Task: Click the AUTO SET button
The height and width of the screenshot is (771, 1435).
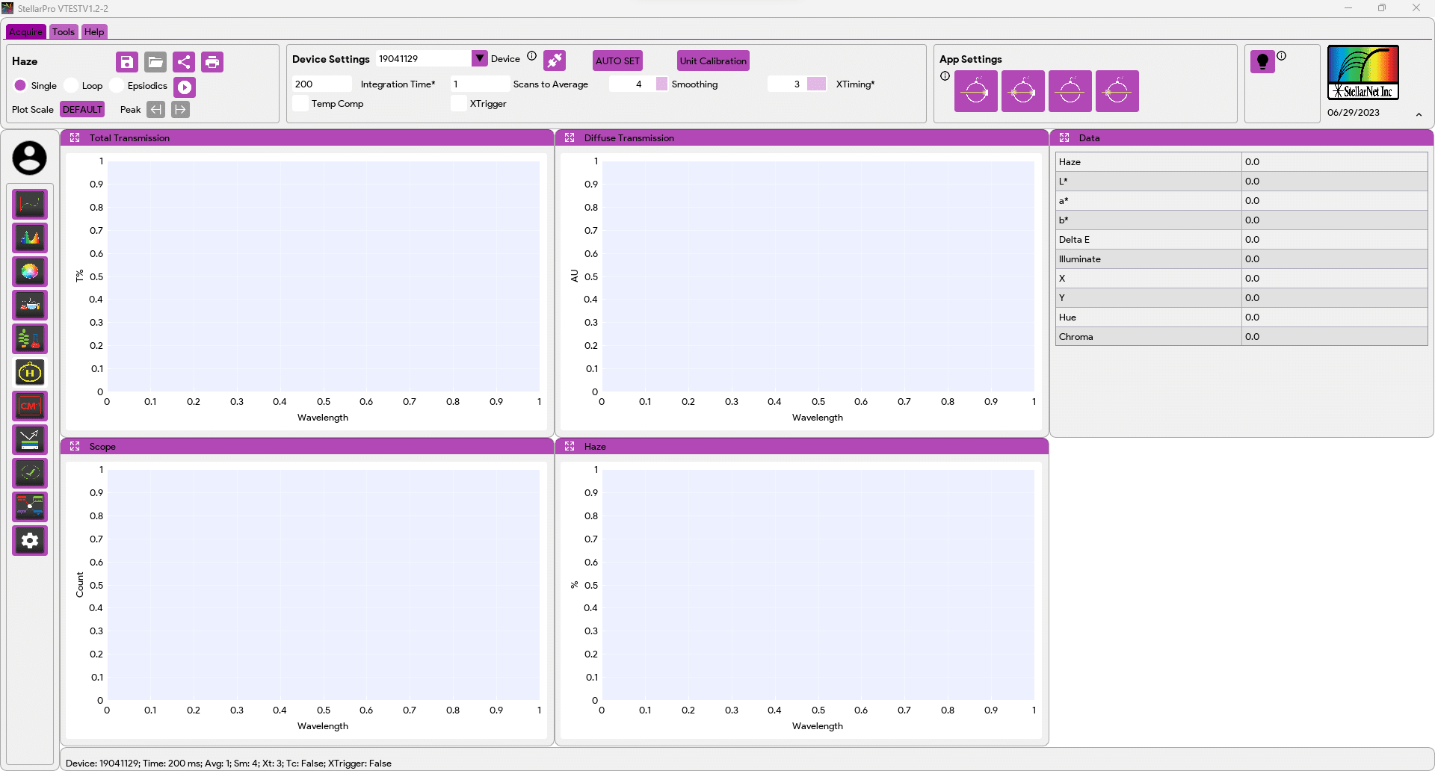Action: click(617, 61)
